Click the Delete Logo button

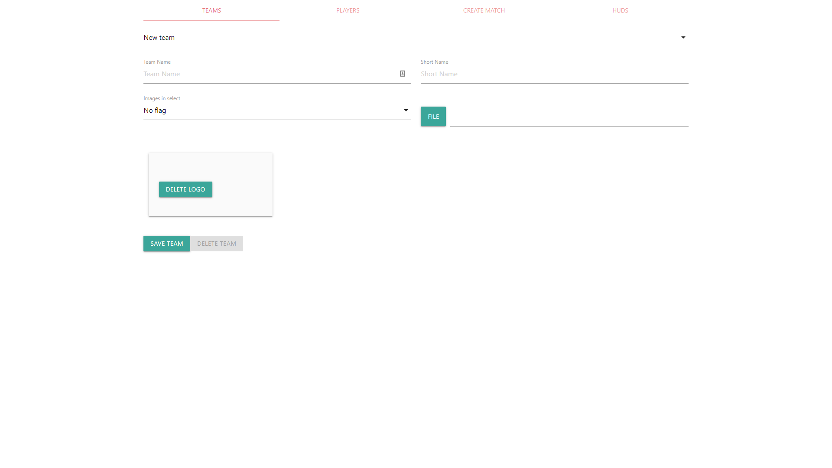185,189
